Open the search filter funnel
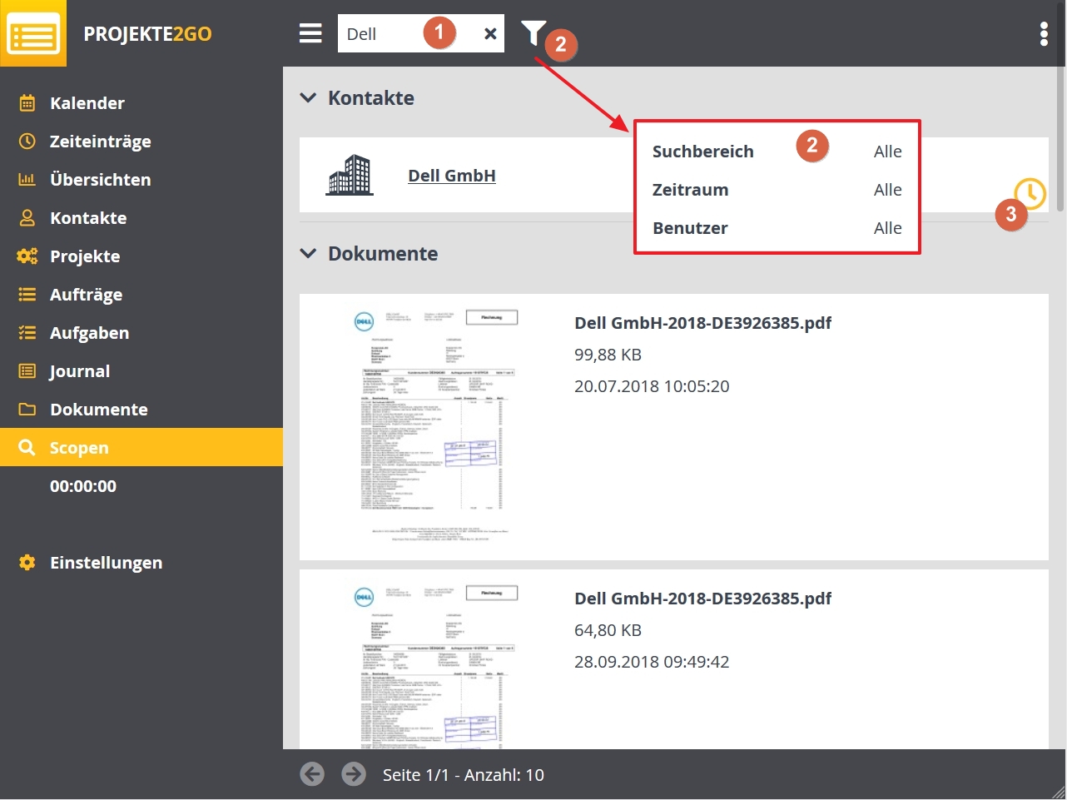 point(533,33)
